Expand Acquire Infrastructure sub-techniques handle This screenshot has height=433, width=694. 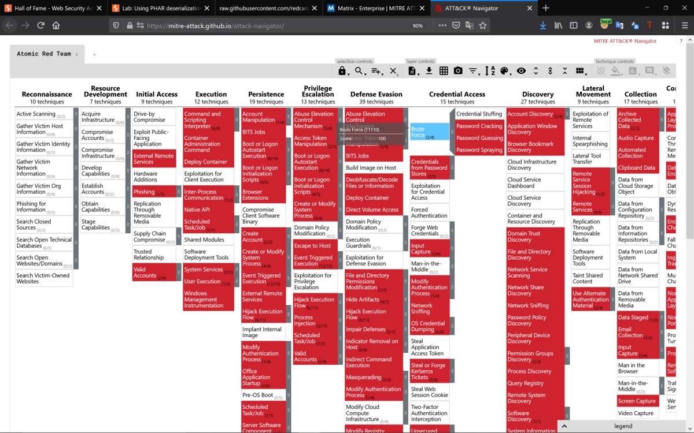[128, 117]
